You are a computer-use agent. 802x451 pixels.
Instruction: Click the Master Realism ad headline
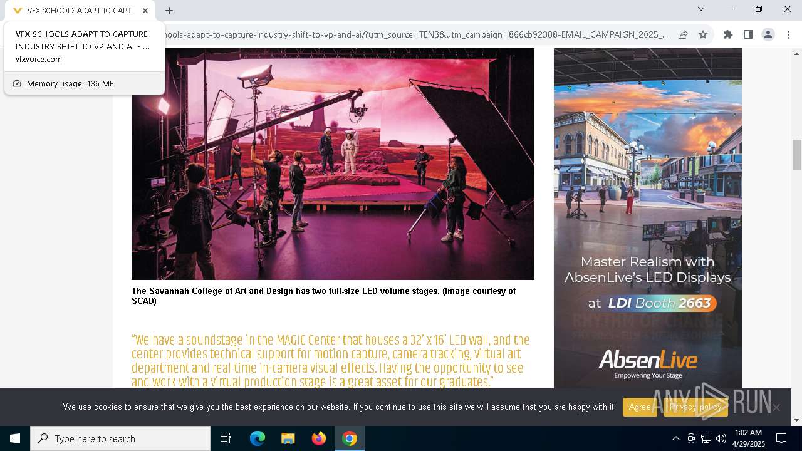pos(648,269)
